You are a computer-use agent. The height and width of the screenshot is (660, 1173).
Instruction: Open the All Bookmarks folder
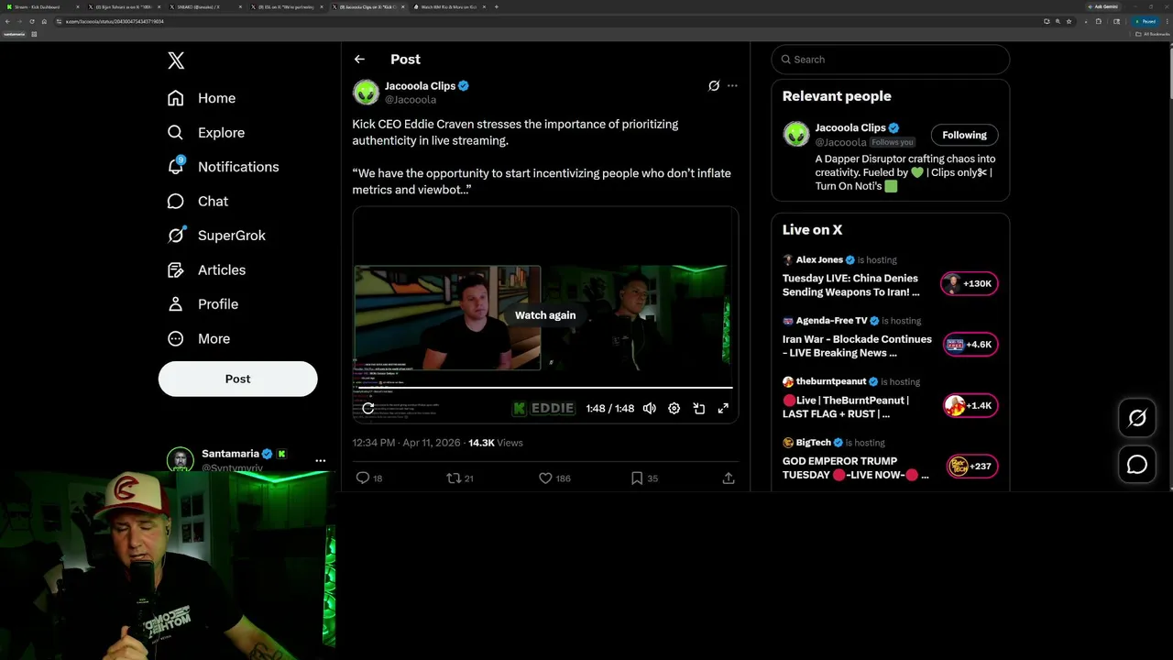[x=1153, y=34]
